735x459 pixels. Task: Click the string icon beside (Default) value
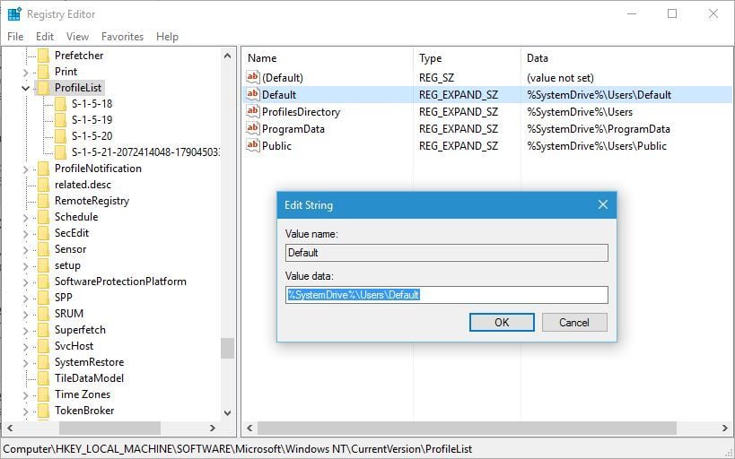point(253,77)
